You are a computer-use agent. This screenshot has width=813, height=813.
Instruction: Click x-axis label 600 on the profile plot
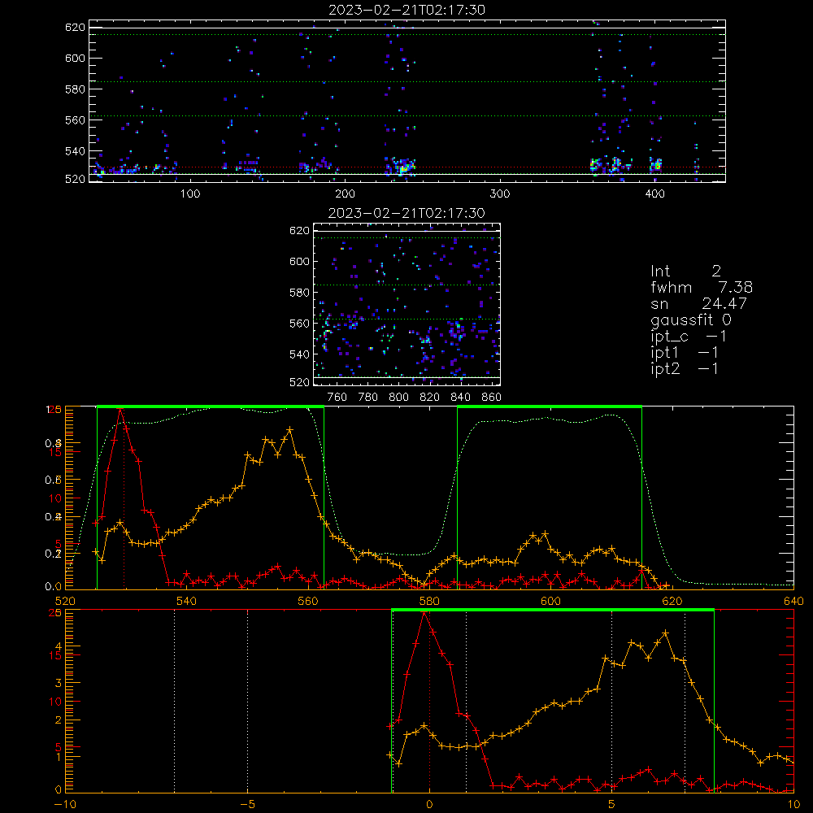tap(550, 601)
